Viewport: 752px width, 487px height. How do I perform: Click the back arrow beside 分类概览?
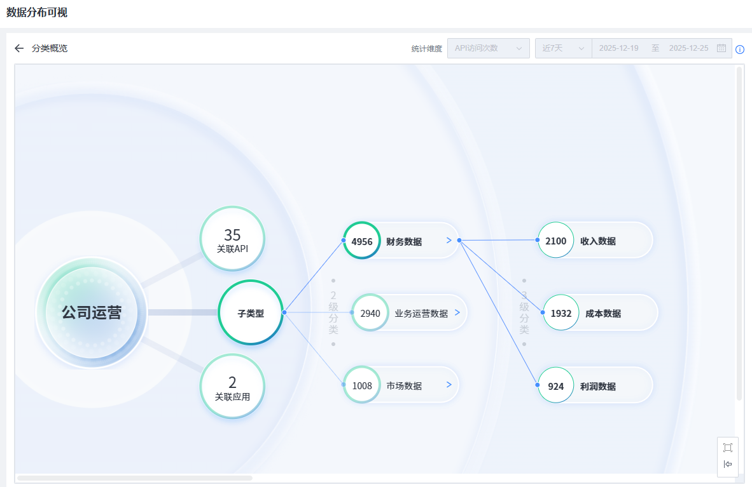(x=19, y=48)
